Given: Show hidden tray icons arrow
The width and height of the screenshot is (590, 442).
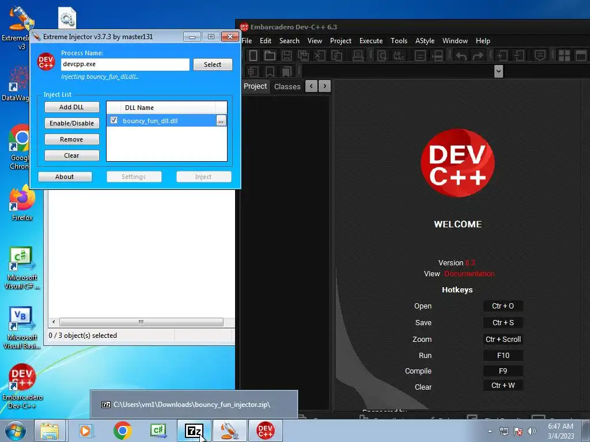Looking at the screenshot, I should (490, 431).
